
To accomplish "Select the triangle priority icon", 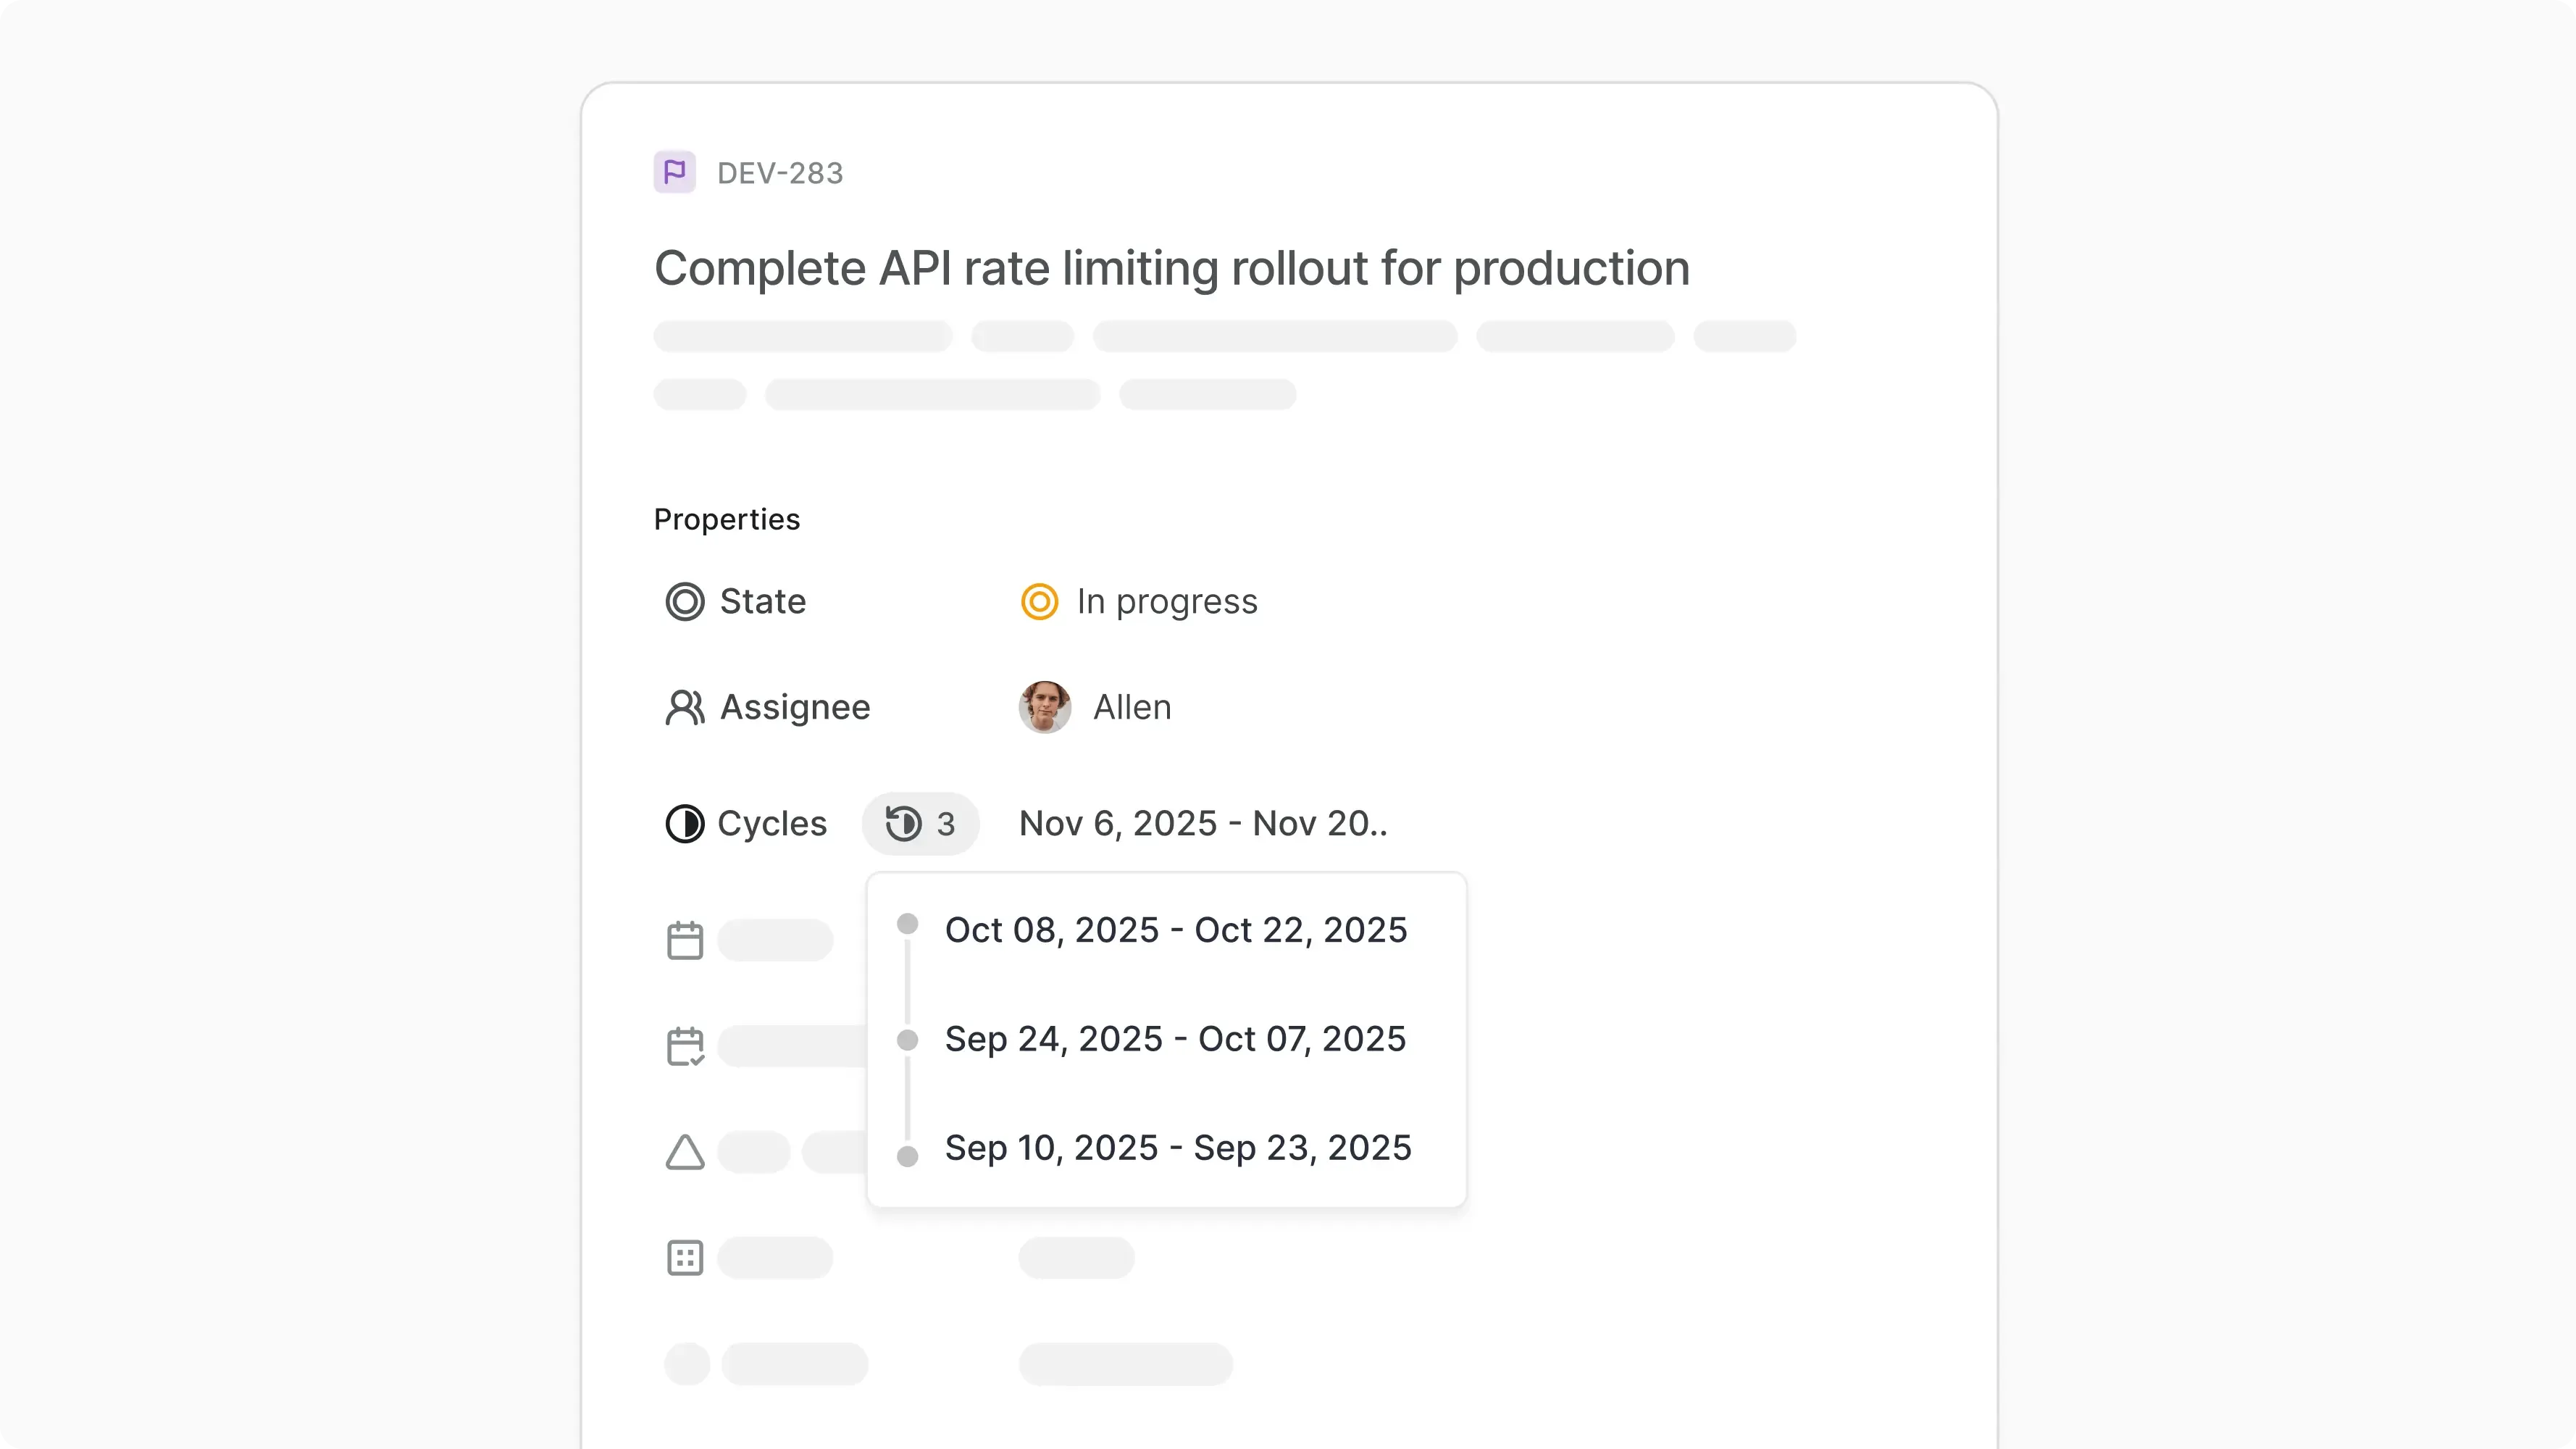I will [x=684, y=1152].
